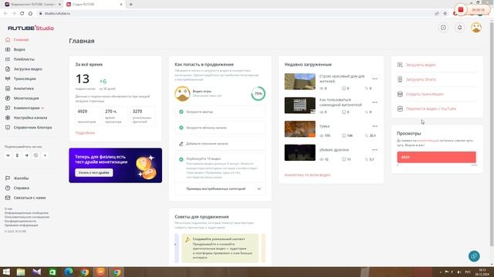Click Добавьте описание канала checklist item
The image size is (494, 277).
(x=220, y=144)
